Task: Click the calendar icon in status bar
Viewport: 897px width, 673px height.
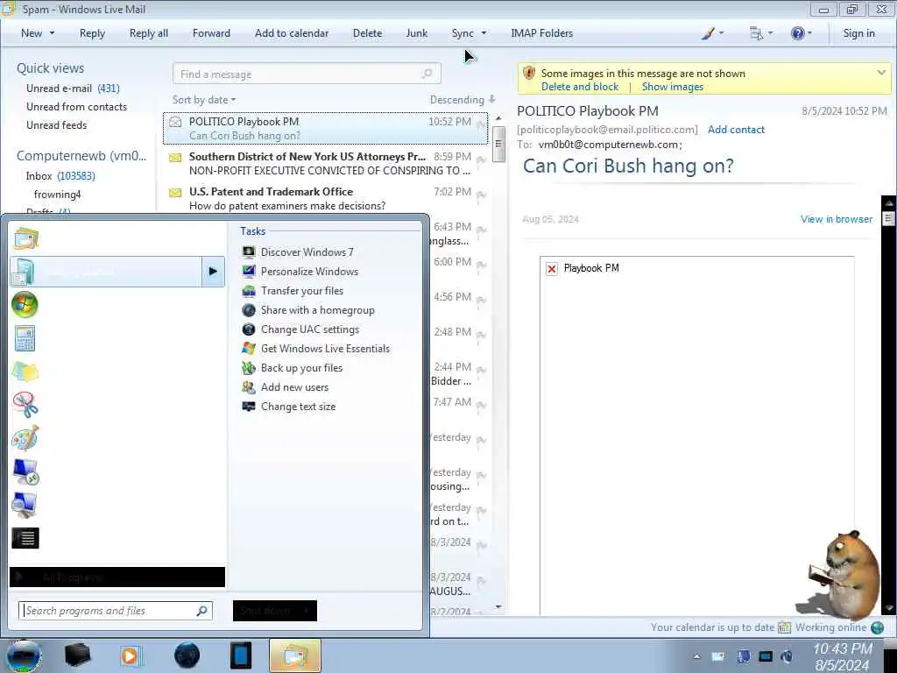Action: click(784, 627)
